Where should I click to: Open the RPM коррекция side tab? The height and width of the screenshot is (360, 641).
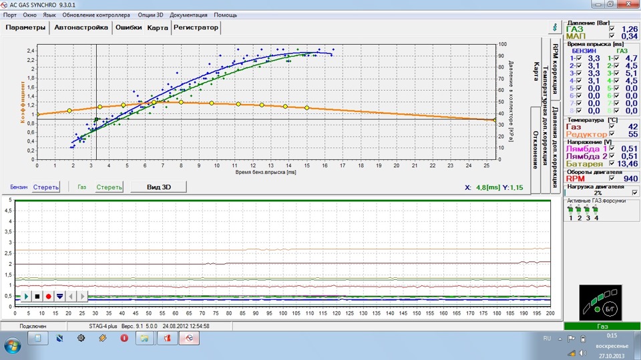tap(555, 69)
